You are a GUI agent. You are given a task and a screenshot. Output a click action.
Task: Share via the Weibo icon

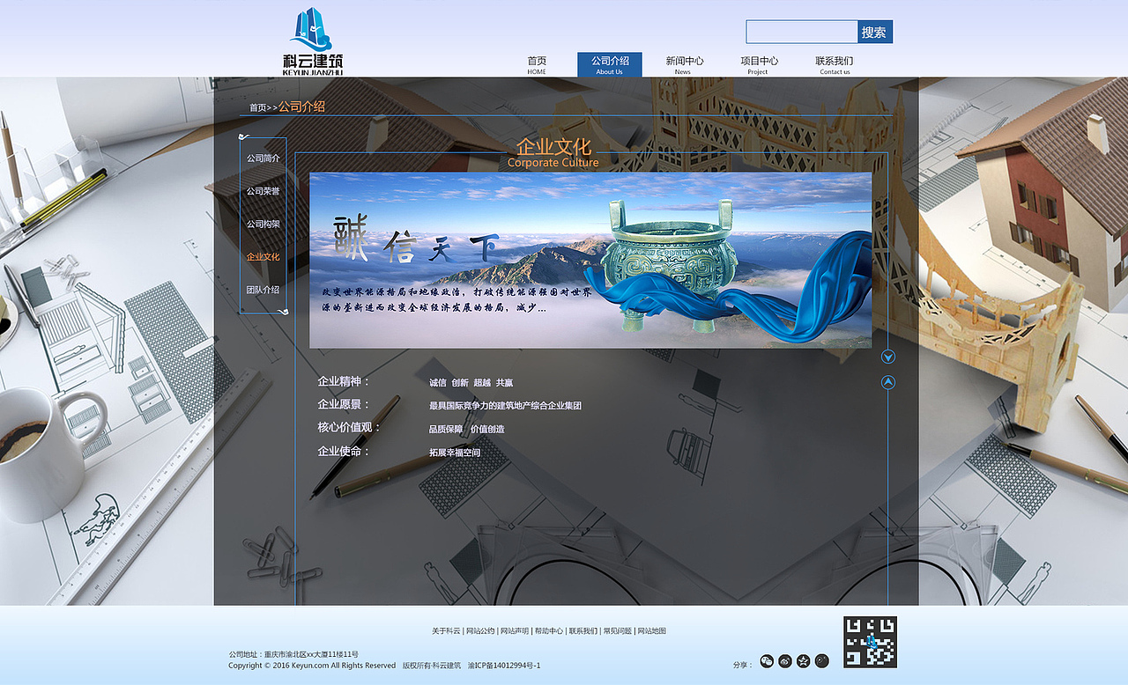coord(785,661)
